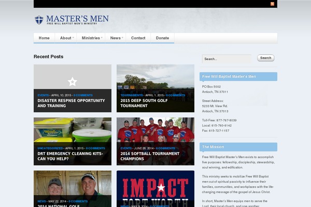311x207 pixels.
Task: Click Tournaments category link
Action: click(x=132, y=95)
